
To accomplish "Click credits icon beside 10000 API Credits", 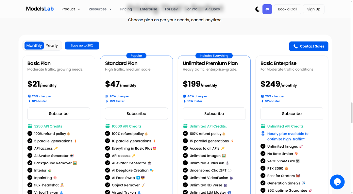I will click(108, 126).
